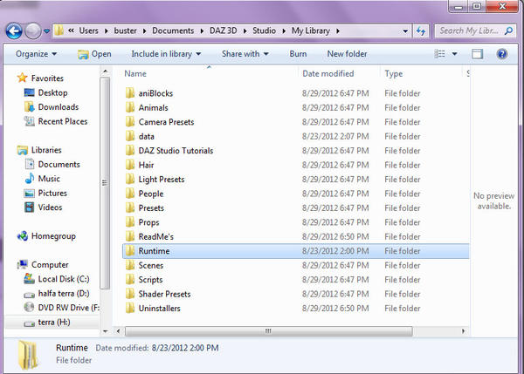Select the ReadMe's folder icon
Viewport: 524px width, 374px height.
pyautogui.click(x=130, y=236)
